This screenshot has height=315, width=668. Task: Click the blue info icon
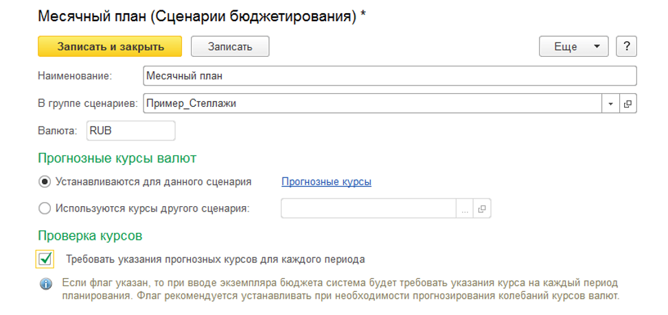click(x=46, y=283)
